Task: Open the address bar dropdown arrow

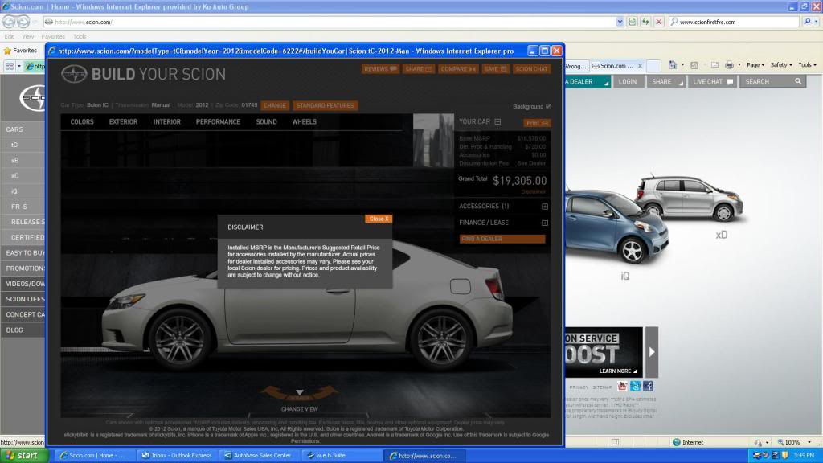Action: [620, 22]
